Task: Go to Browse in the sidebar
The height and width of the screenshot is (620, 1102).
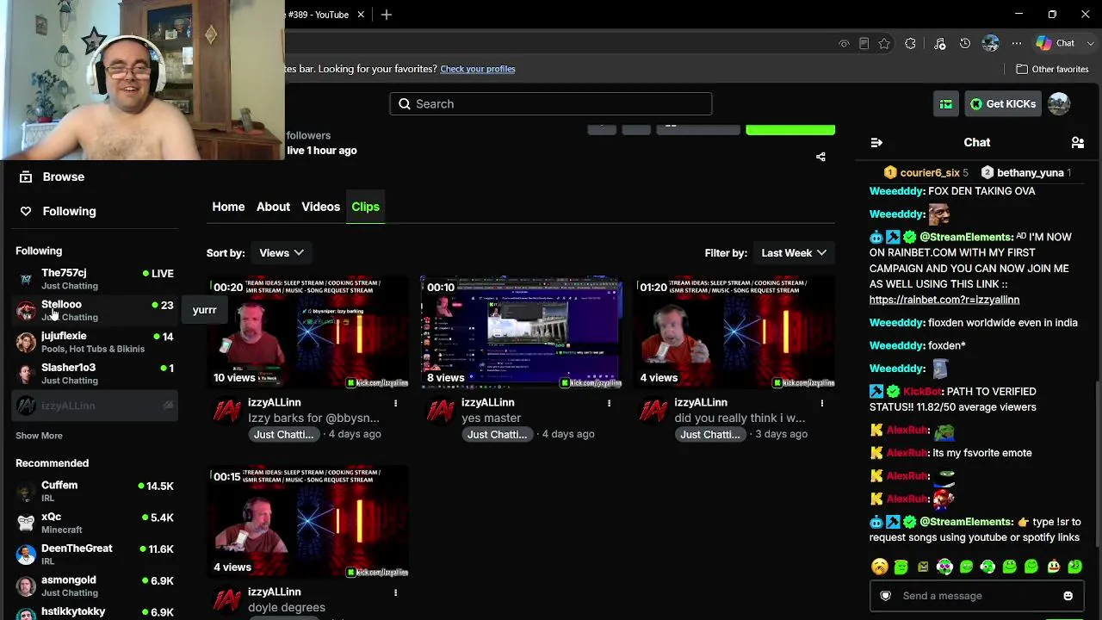Action: pyautogui.click(x=64, y=177)
